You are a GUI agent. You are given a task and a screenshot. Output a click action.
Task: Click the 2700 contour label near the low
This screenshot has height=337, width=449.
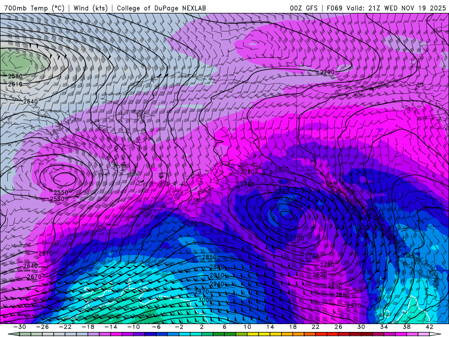click(297, 238)
